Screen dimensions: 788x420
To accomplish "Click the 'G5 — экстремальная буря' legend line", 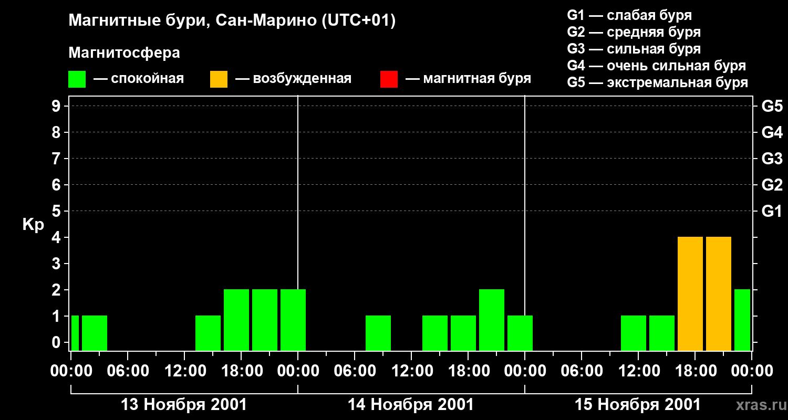I will pyautogui.click(x=657, y=82).
